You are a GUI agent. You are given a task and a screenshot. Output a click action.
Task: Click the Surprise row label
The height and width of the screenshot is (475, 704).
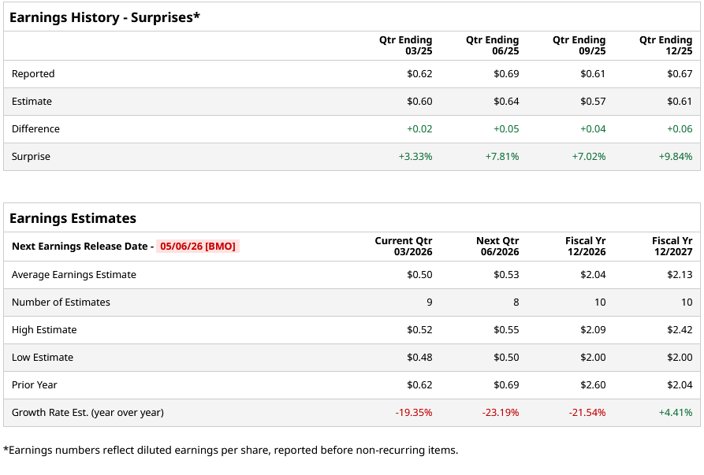point(31,157)
